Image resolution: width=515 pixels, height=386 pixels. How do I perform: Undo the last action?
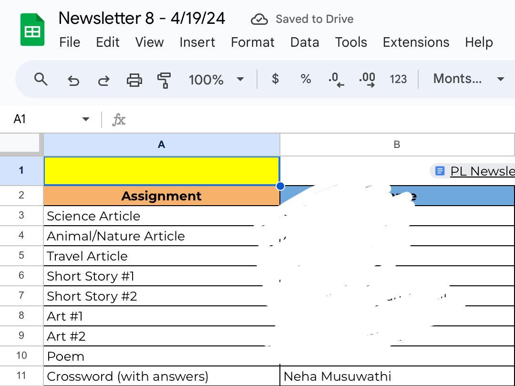coord(73,80)
